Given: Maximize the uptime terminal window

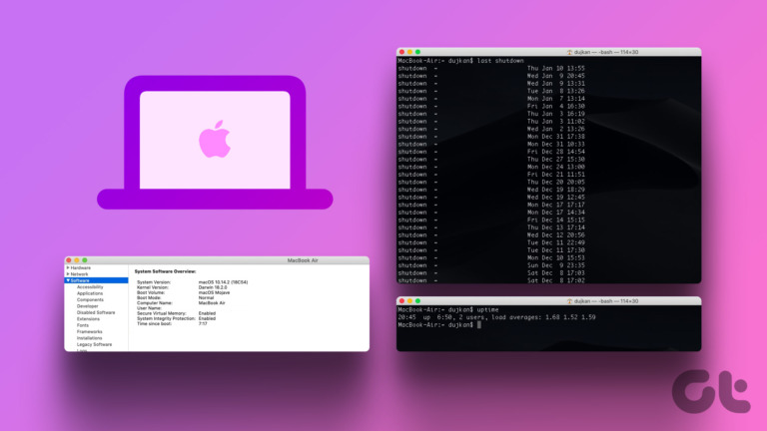Looking at the screenshot, I should 416,300.
